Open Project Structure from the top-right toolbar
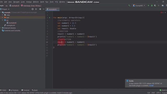The height and width of the screenshot is (94, 167). (163, 5)
